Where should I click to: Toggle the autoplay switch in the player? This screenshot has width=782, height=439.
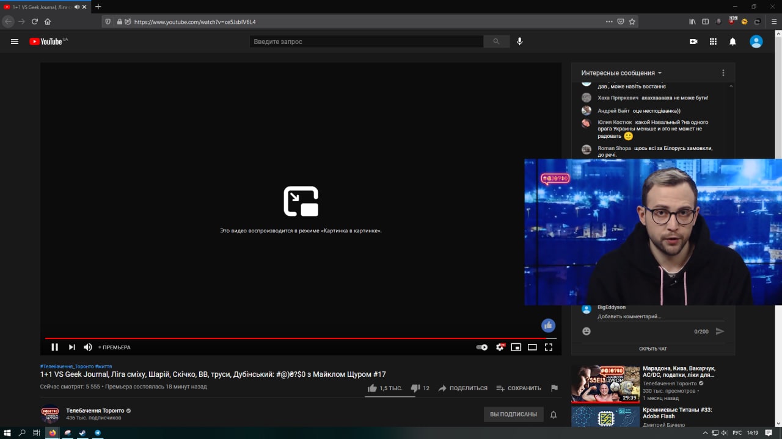(482, 347)
